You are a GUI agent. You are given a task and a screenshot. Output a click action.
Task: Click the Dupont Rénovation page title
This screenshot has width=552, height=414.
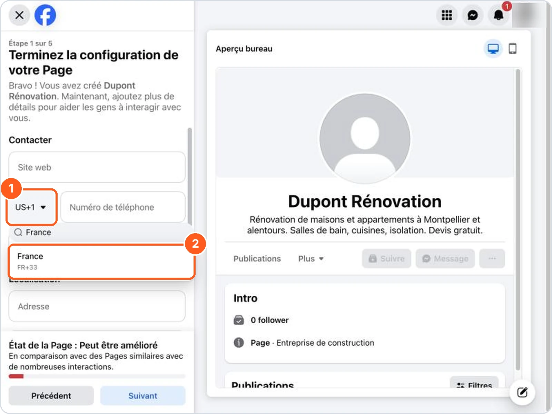(x=365, y=201)
